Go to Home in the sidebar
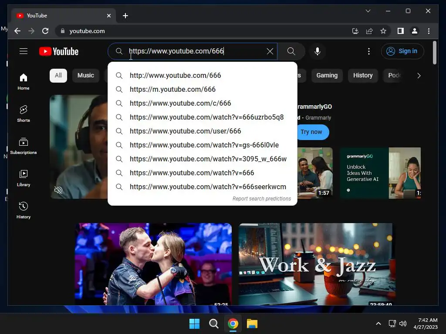 tap(24, 82)
